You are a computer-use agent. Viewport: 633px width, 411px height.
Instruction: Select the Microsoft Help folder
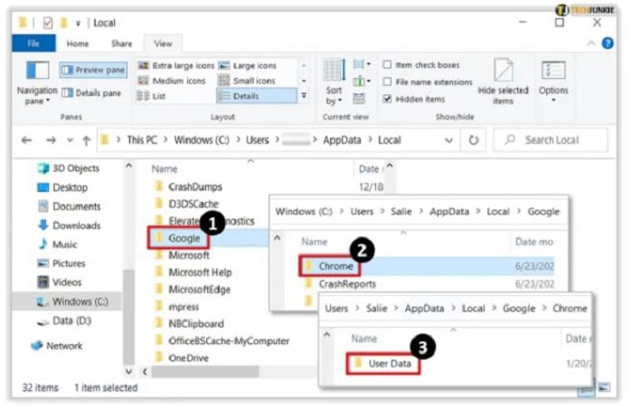194,272
